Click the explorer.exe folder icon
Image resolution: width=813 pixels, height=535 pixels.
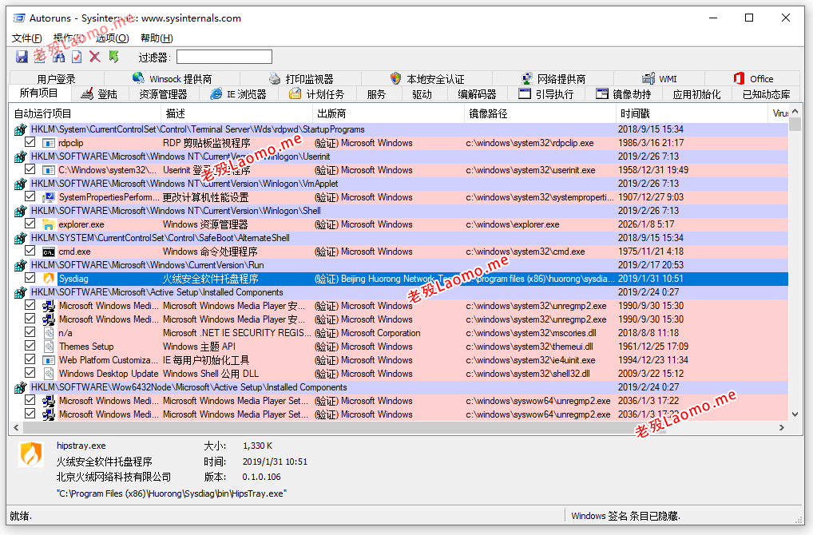click(x=48, y=224)
